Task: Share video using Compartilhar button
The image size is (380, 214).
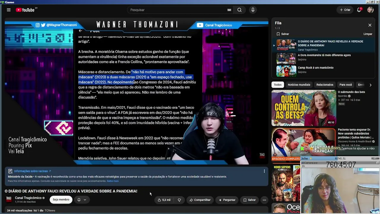Action: 200,200
